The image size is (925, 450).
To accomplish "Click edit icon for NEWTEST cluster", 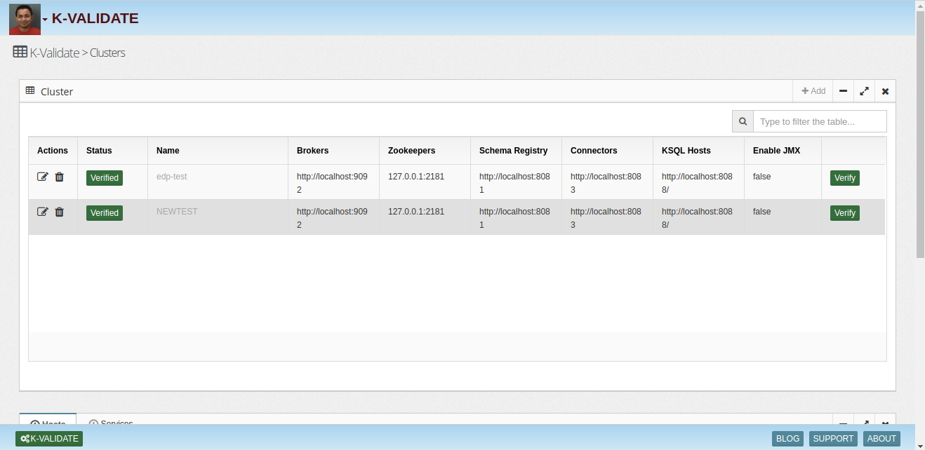I will (42, 212).
